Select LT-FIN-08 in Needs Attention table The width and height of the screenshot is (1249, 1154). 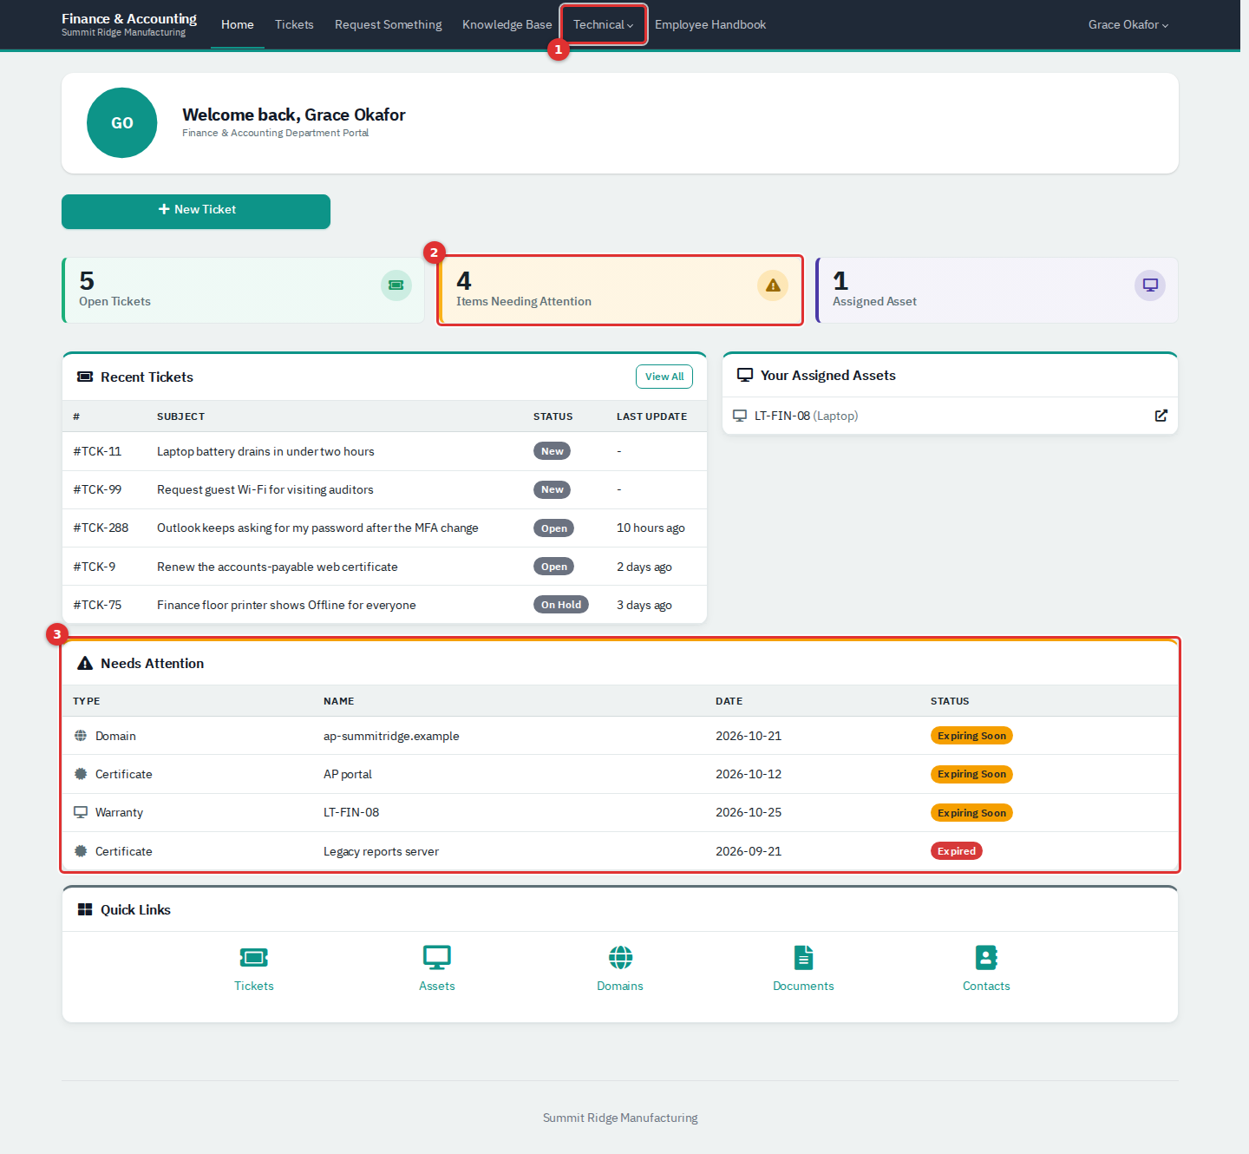coord(351,812)
